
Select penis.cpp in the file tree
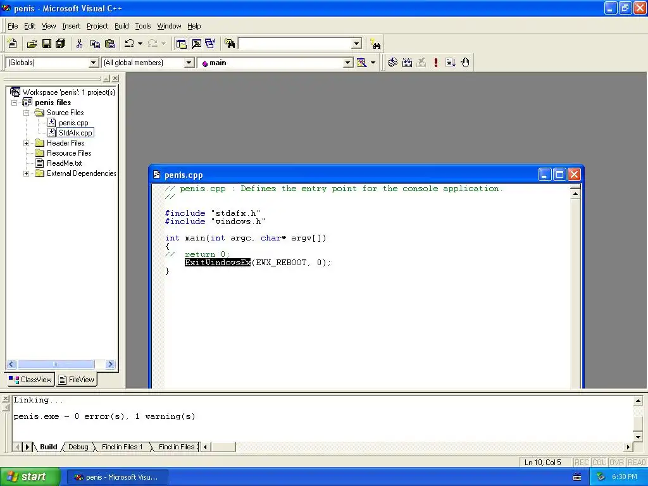pyautogui.click(x=73, y=123)
